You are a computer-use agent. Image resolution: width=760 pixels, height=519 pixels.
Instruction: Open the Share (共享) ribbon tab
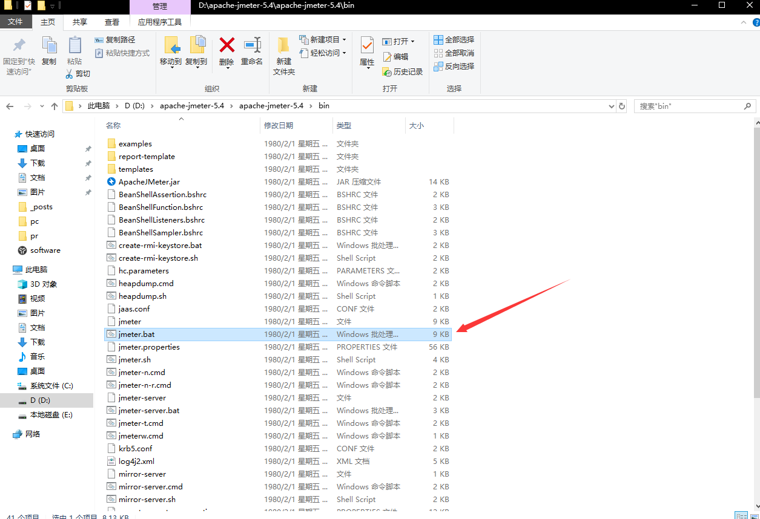pyautogui.click(x=80, y=22)
